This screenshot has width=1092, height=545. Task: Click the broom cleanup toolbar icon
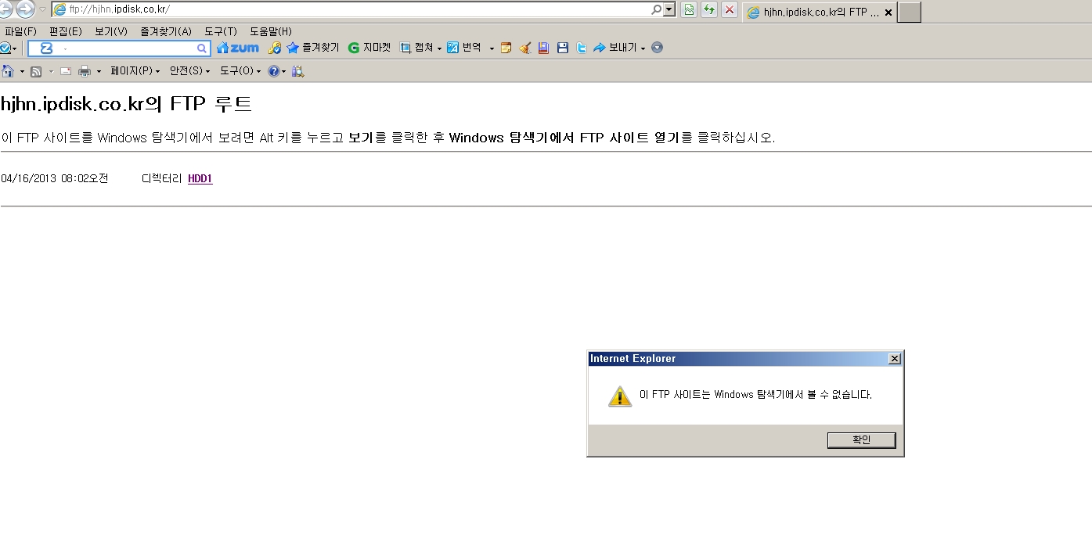(x=524, y=48)
